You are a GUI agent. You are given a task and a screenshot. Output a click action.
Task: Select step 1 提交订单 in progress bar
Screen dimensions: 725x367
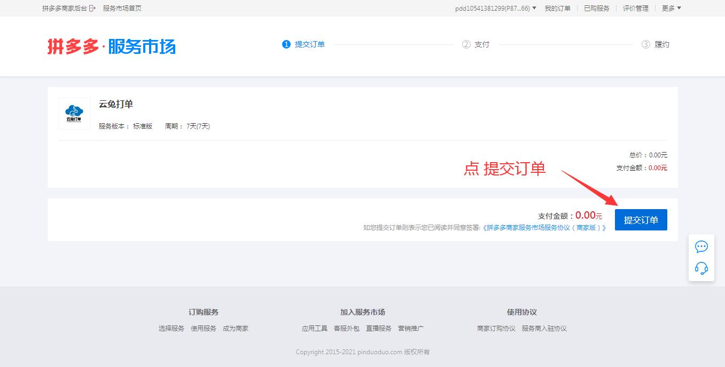pyautogui.click(x=303, y=44)
